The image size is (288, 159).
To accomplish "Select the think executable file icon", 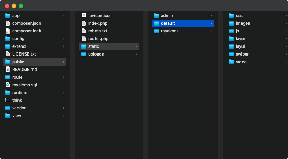I will click(8, 100).
